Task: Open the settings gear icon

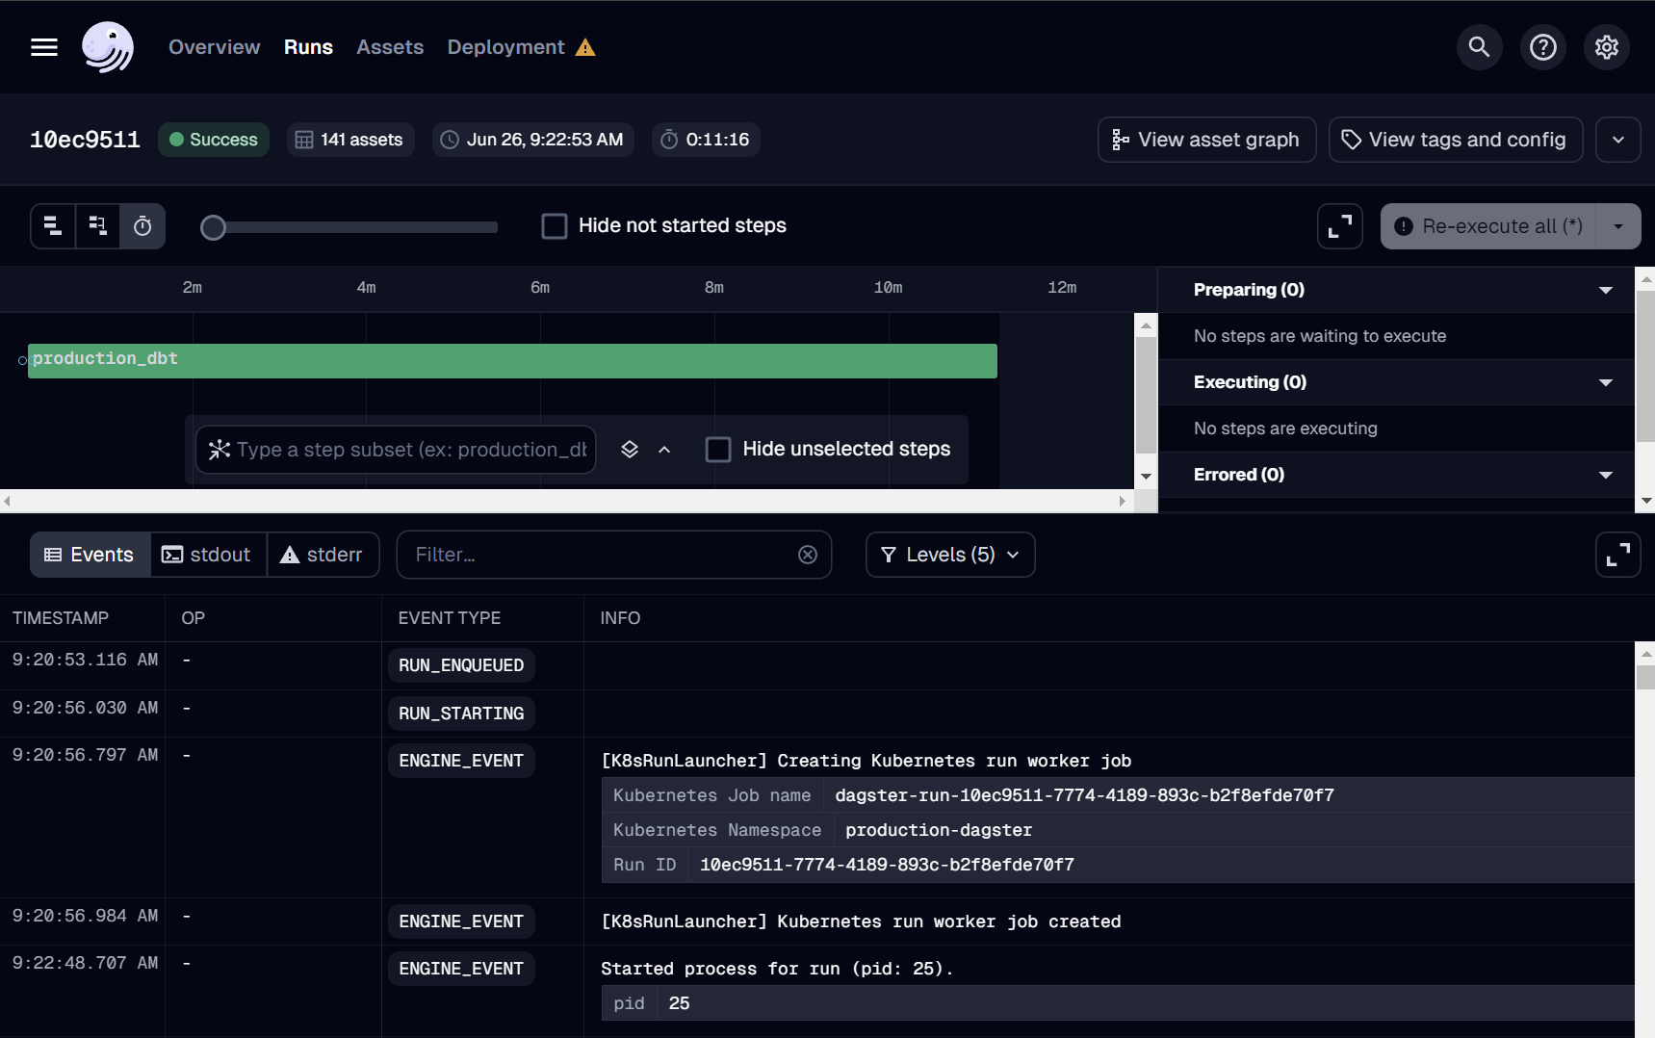Action: pyautogui.click(x=1606, y=47)
